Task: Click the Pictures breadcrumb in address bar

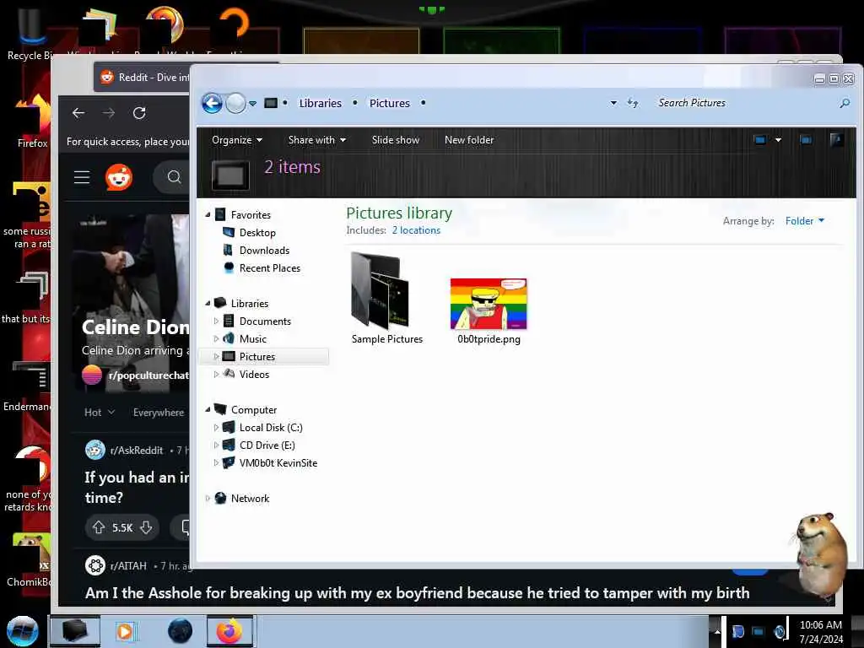Action: click(390, 103)
